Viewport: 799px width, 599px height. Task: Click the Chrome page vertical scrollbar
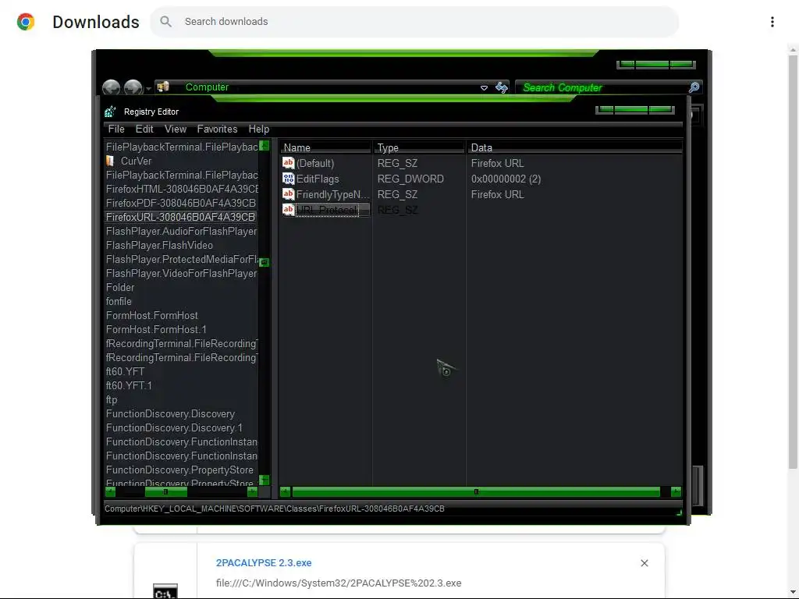point(793,262)
